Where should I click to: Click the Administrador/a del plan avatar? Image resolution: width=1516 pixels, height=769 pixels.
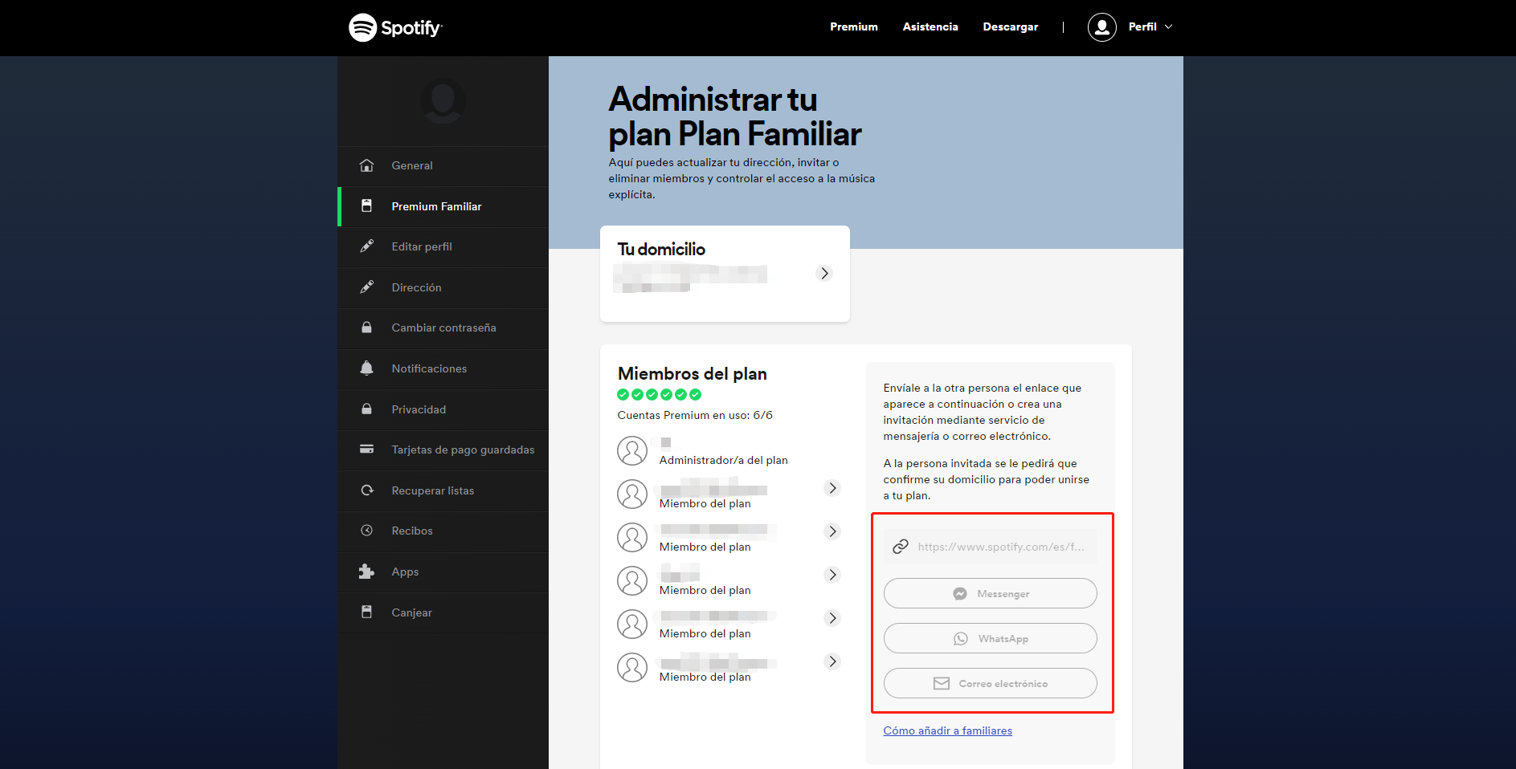[632, 451]
